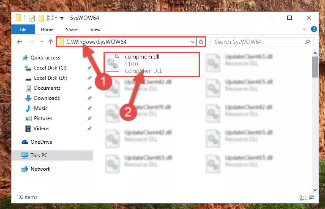325x209 pixels.
Task: Click the search magnifier icon
Action: pos(307,42)
